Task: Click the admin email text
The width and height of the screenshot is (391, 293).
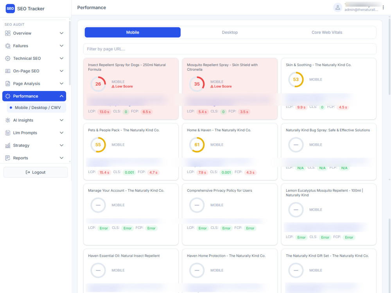Action: point(361,10)
